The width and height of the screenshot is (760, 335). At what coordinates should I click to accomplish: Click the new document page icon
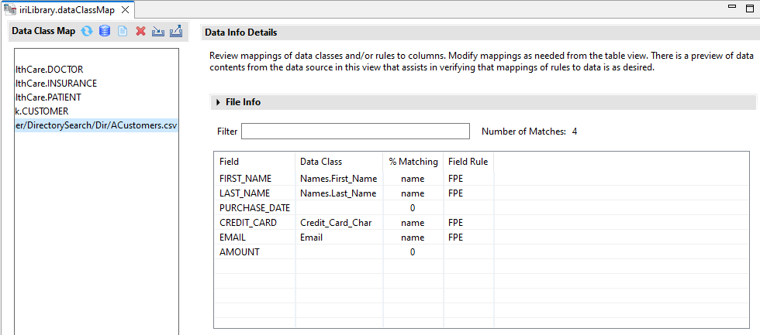123,32
